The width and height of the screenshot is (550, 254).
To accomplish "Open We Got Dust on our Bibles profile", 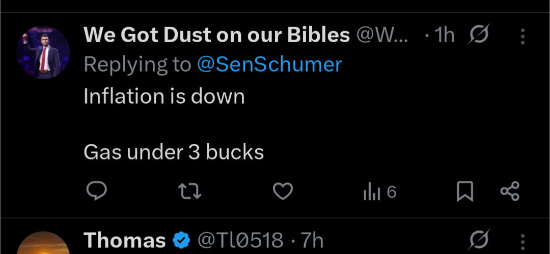I will tap(216, 35).
